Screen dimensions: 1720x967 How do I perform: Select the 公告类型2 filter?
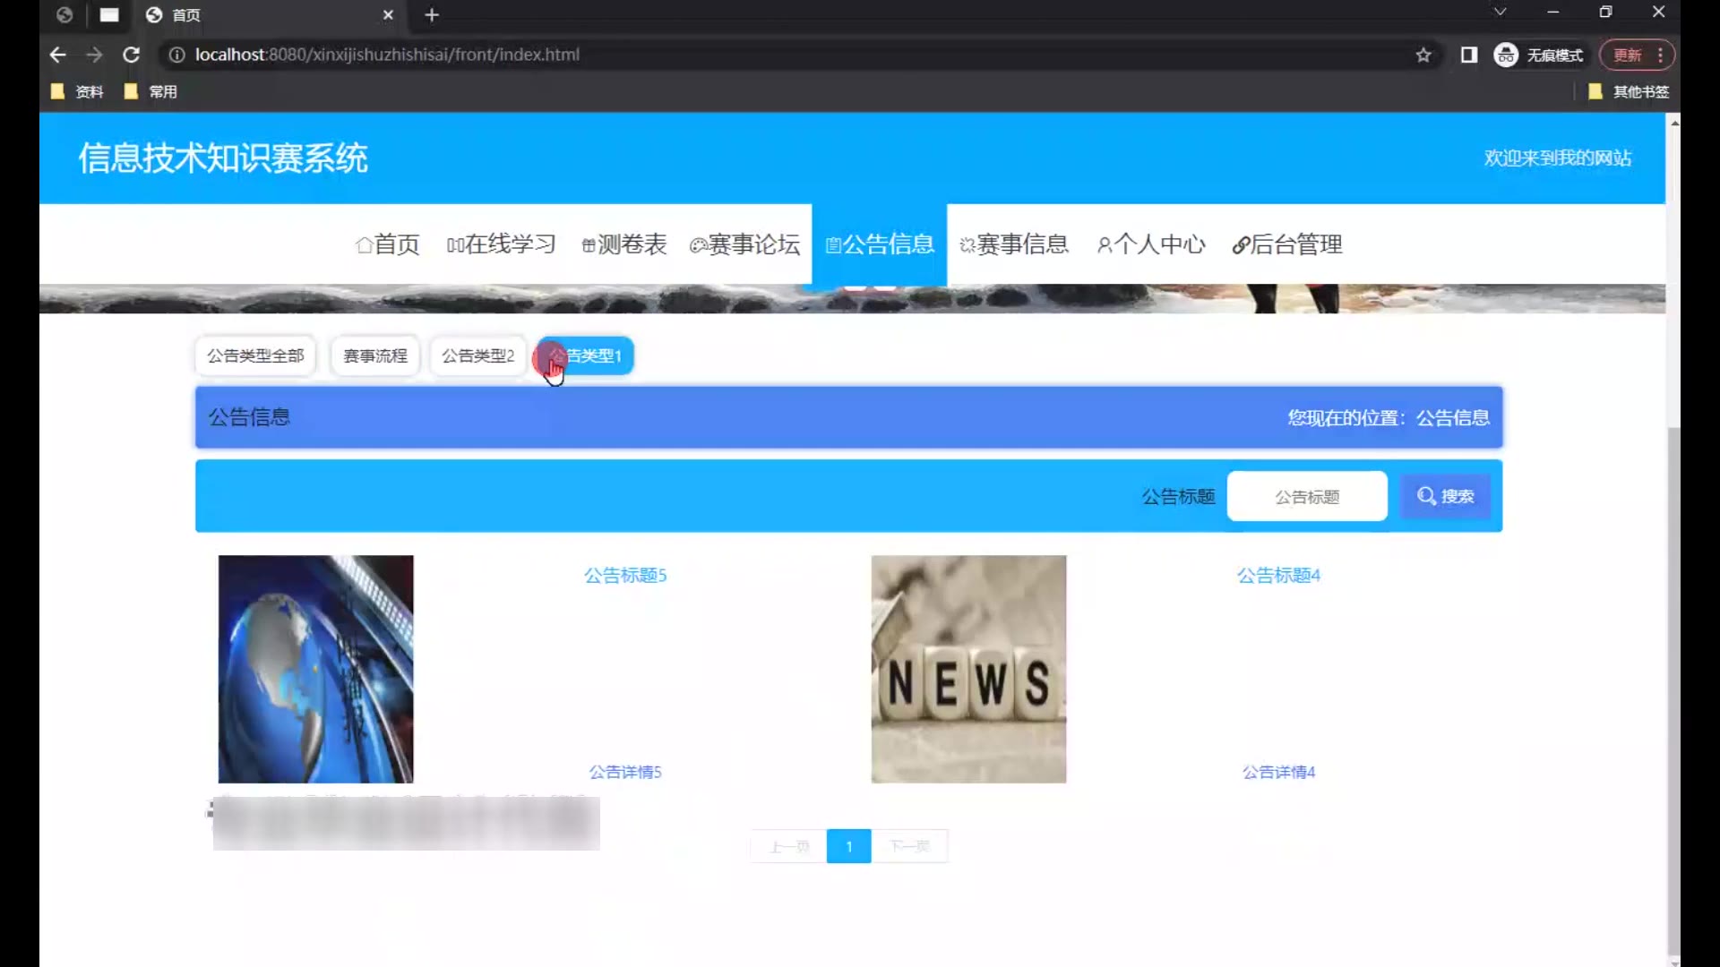pos(477,355)
